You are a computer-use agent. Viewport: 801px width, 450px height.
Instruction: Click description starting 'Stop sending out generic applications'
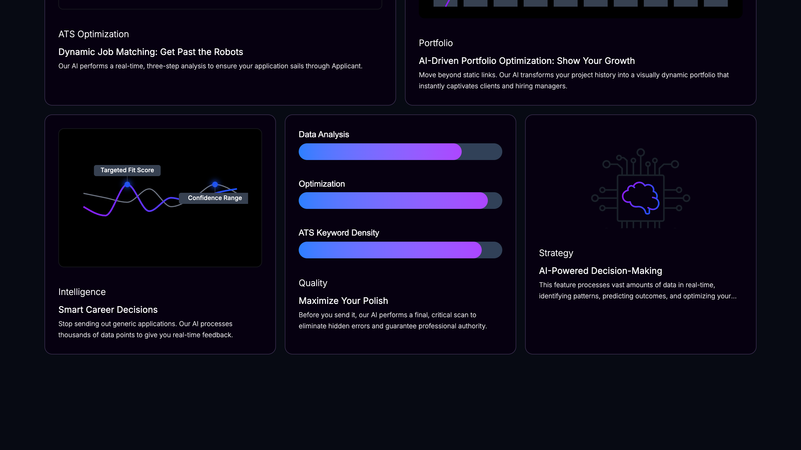[x=145, y=329]
